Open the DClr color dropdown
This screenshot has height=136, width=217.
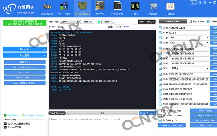pos(190,68)
